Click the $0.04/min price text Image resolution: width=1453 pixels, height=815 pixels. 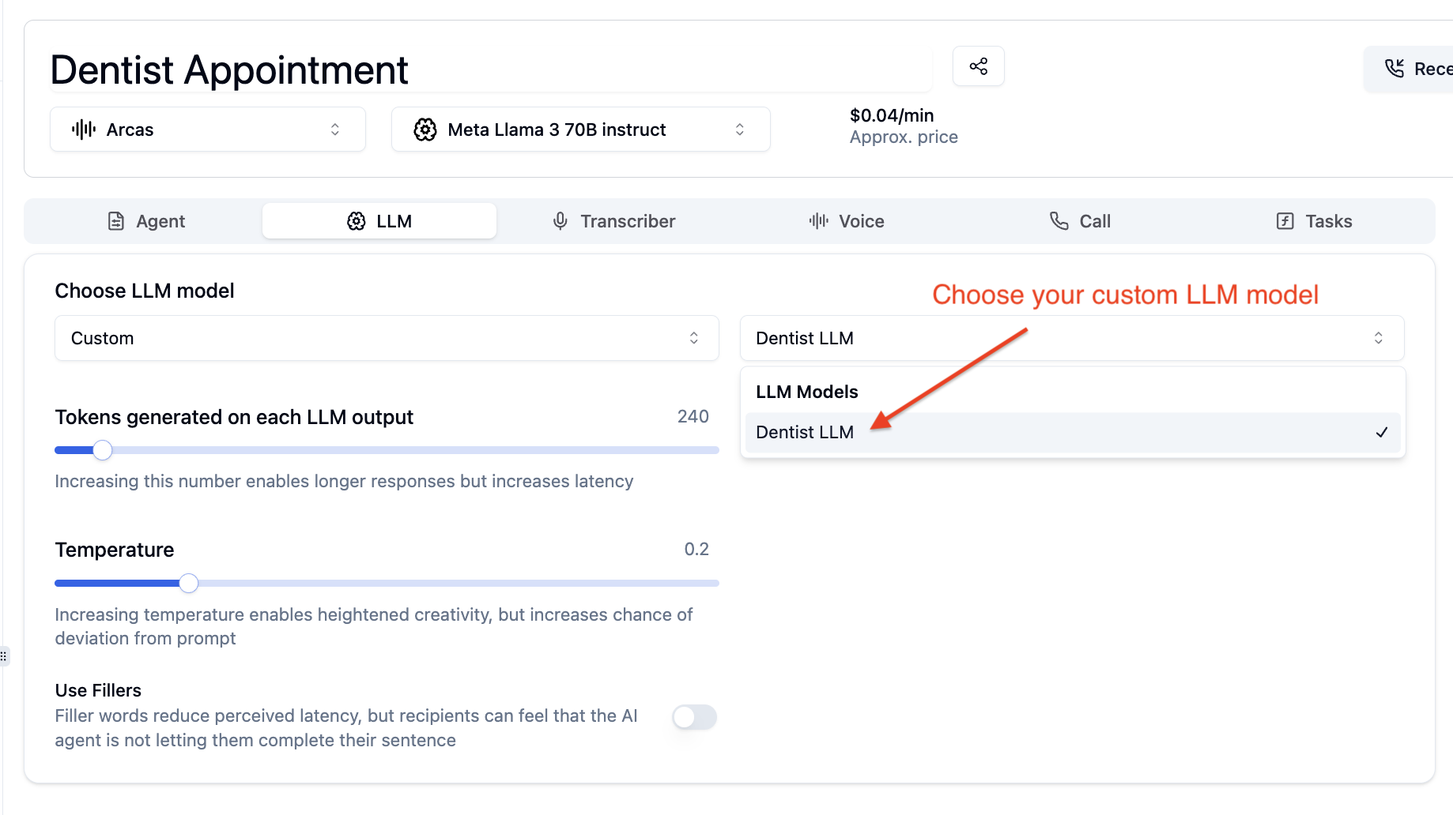coord(892,115)
